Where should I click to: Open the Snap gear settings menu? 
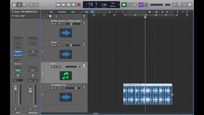tap(150, 12)
